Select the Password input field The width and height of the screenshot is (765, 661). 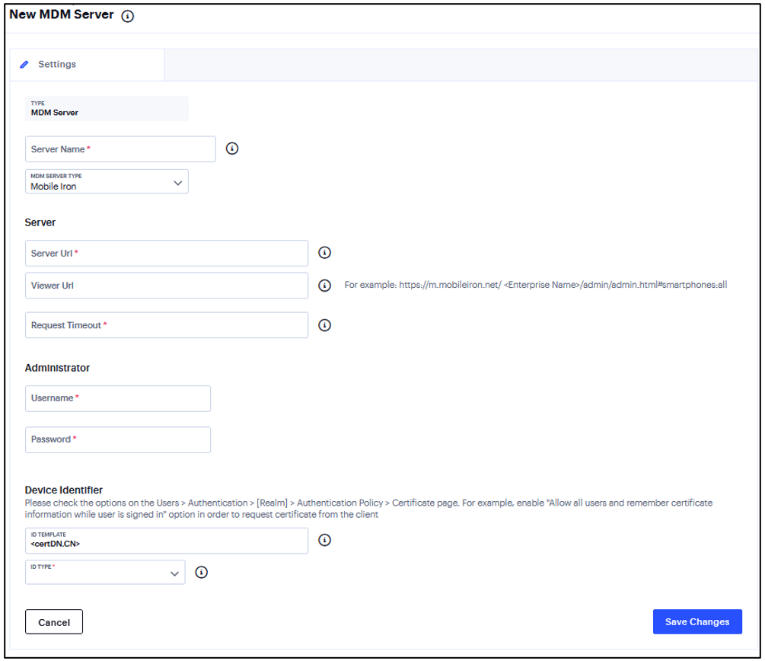click(x=118, y=439)
